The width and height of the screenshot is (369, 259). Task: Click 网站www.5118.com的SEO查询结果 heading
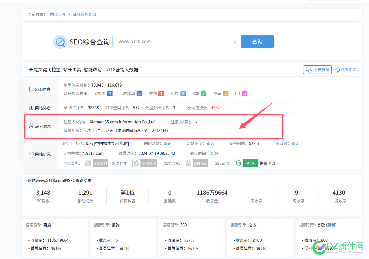point(60,181)
